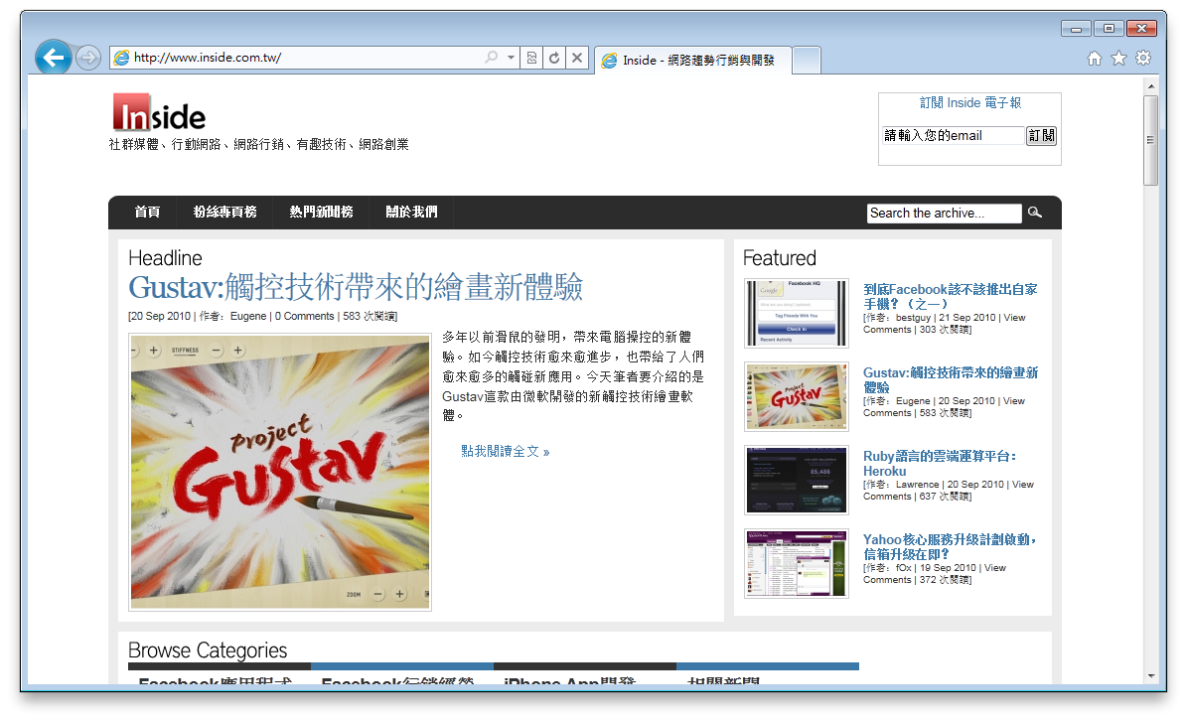The height and width of the screenshot is (722, 1187).
Task: Click the vertical scrollbar thumb
Action: [1150, 140]
